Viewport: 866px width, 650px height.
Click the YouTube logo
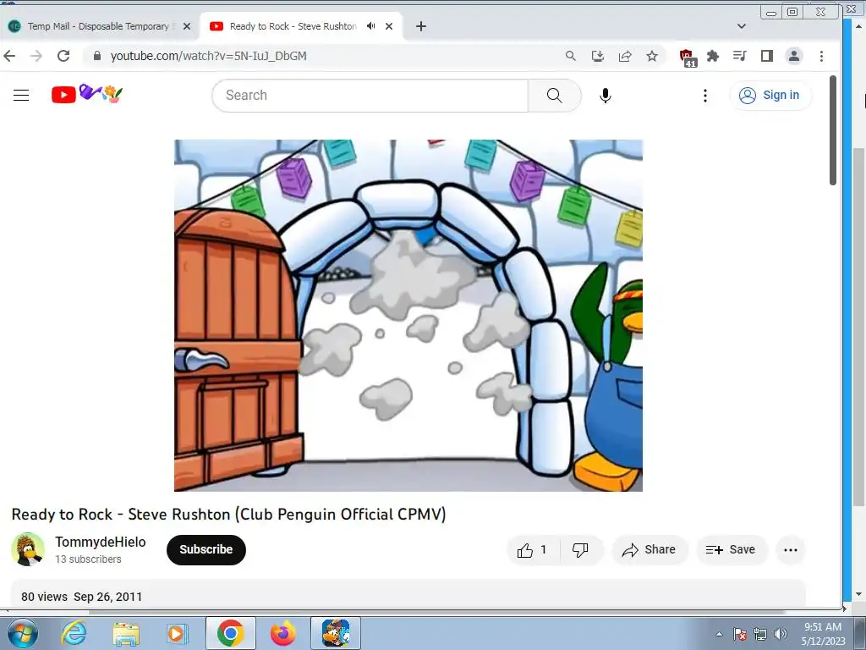pos(87,94)
